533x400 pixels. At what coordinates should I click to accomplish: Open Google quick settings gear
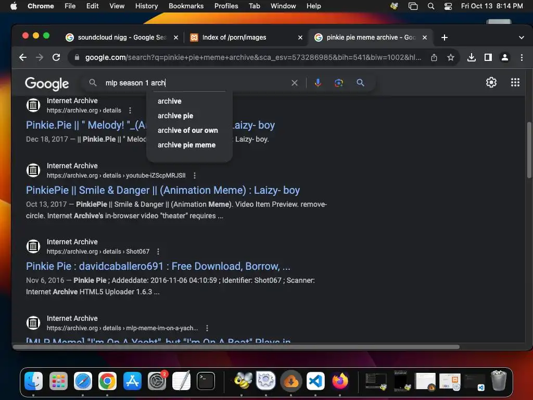[x=491, y=82]
